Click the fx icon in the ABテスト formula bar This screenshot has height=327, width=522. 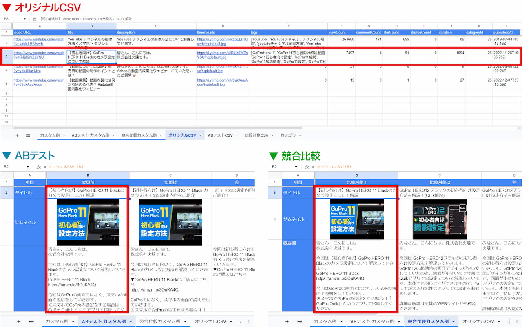[x=39, y=167]
